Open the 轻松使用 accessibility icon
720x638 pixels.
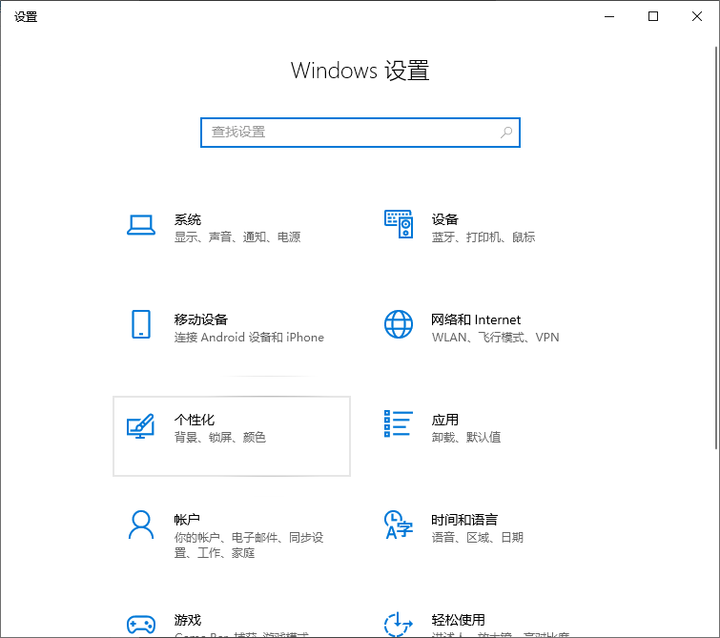pos(398,624)
